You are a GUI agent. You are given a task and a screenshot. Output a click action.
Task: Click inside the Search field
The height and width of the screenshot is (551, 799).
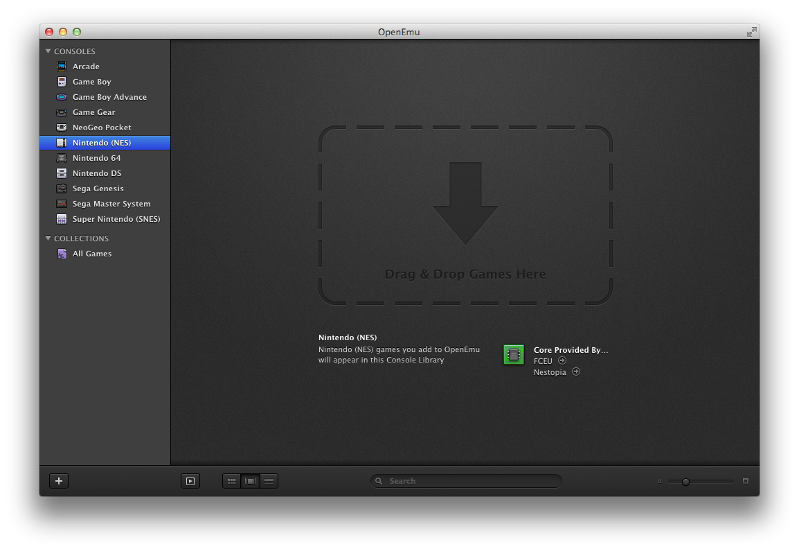tap(466, 480)
